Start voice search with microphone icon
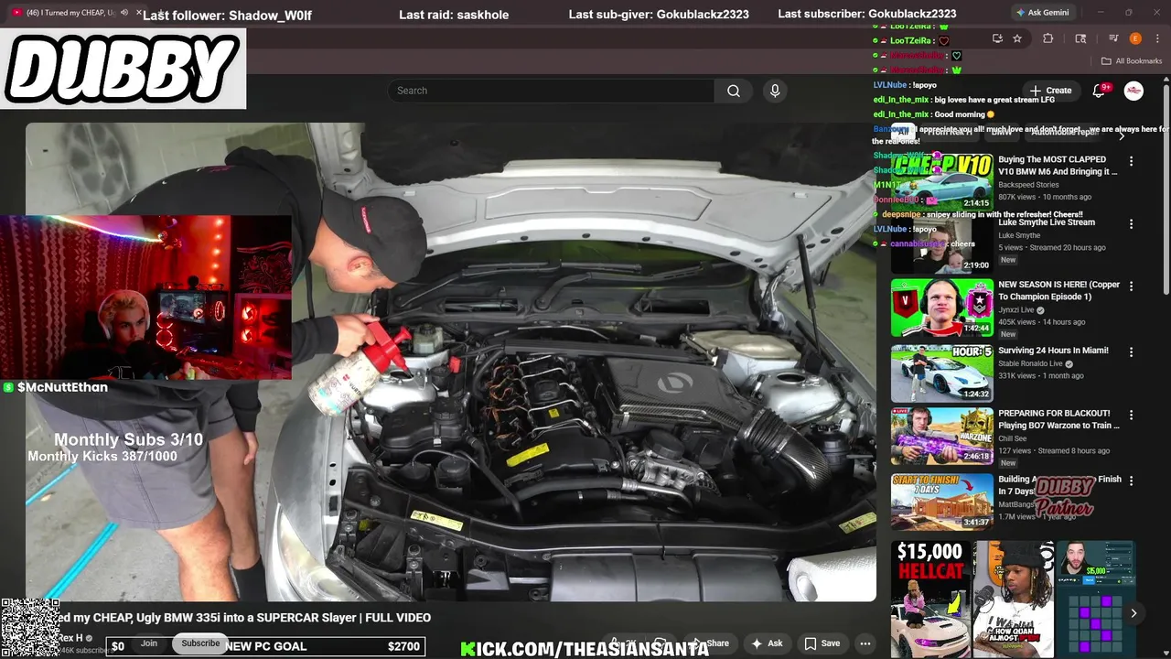The height and width of the screenshot is (659, 1171). point(775,91)
